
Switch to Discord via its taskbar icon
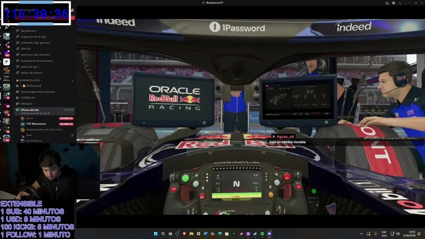click(269, 234)
